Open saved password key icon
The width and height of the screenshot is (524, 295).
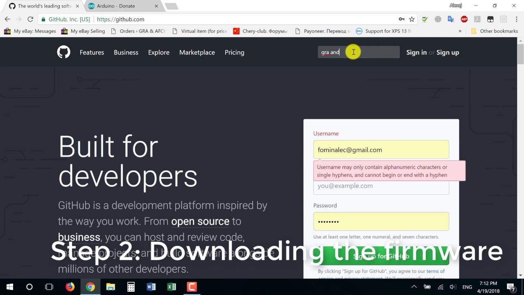[x=402, y=19]
